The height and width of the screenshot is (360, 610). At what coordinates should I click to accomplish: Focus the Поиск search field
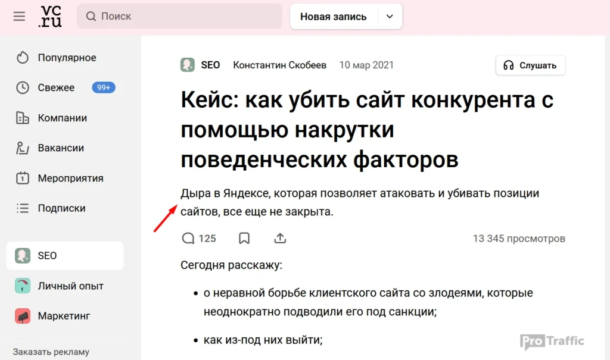tap(179, 16)
